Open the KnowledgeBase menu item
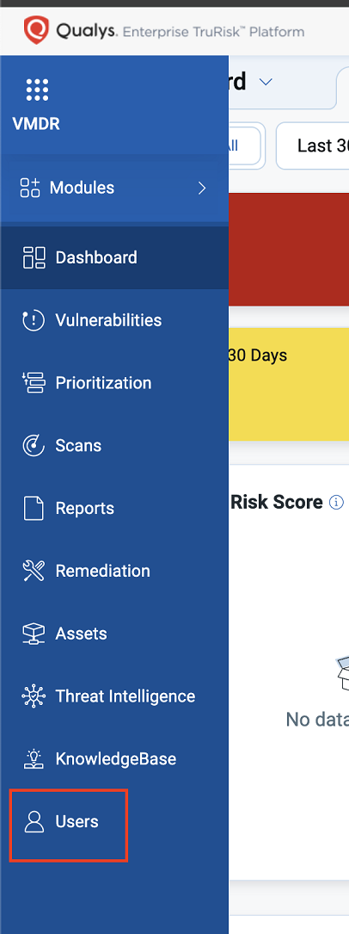 (114, 759)
